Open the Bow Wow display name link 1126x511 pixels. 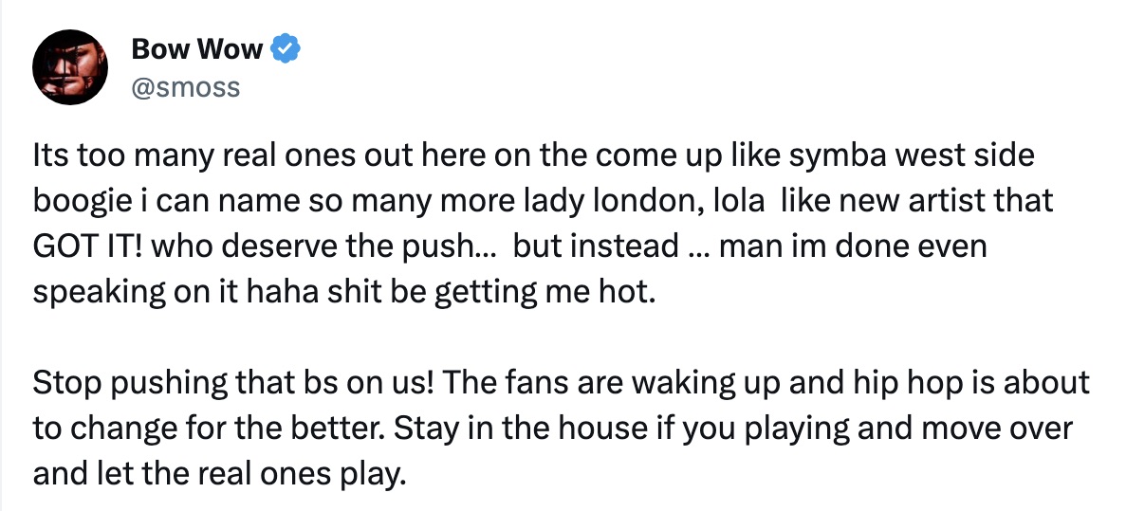[x=196, y=49]
